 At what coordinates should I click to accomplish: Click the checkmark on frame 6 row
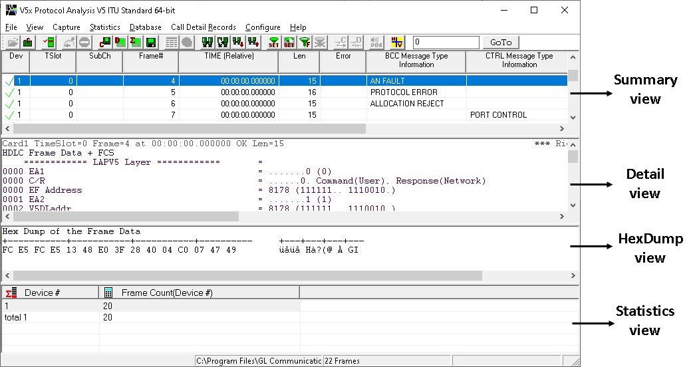9,104
